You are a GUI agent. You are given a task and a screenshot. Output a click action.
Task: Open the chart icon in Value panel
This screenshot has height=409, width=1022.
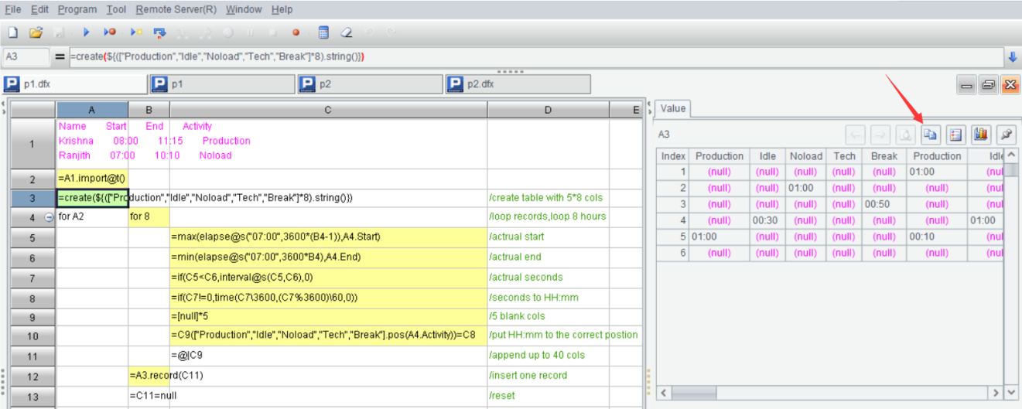[x=981, y=135]
